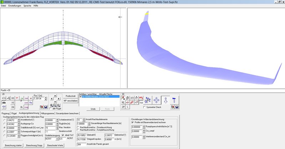This screenshot has height=149, width=285.
Task: Open the Einstellungen menu
Action: tap(15, 6)
